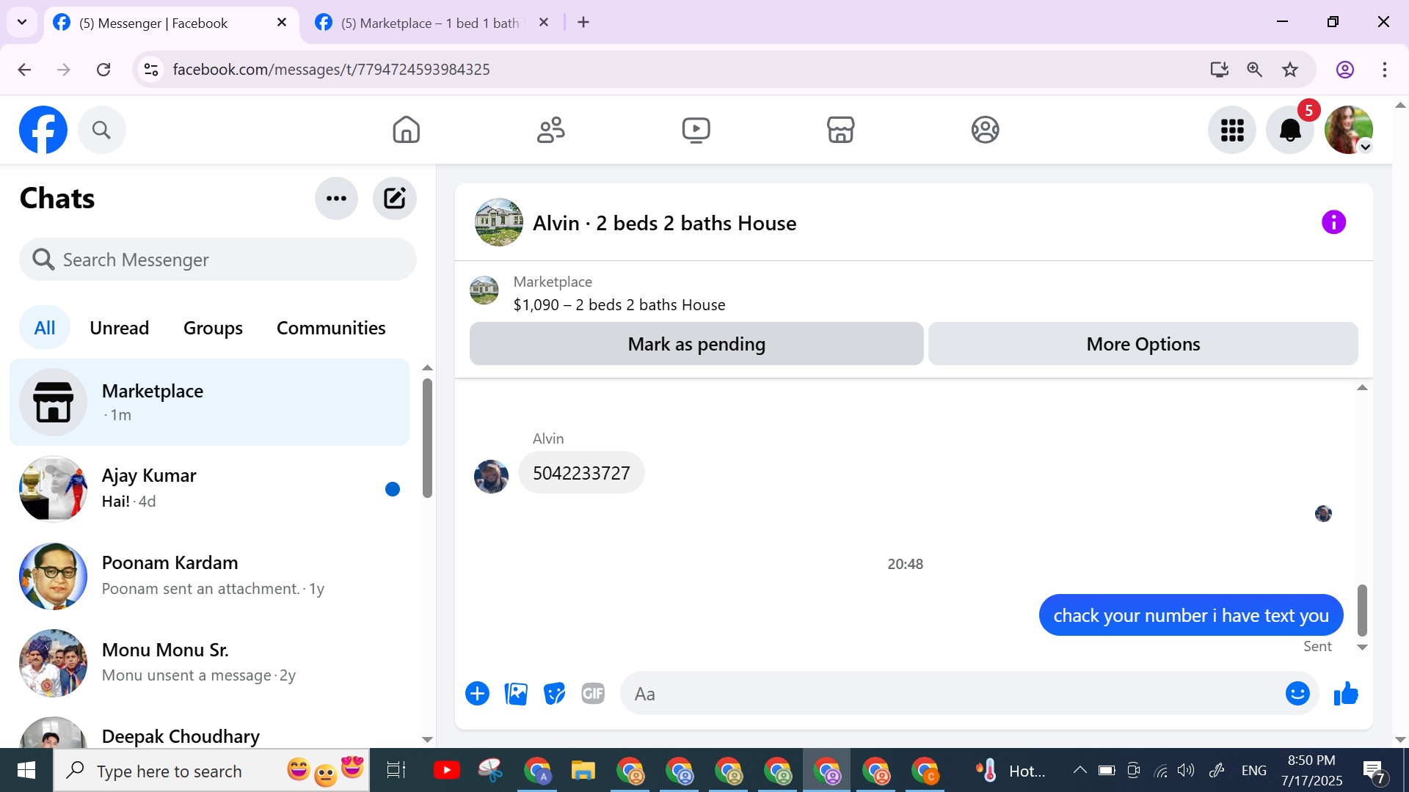Reload the current page
The height and width of the screenshot is (792, 1409).
click(103, 70)
